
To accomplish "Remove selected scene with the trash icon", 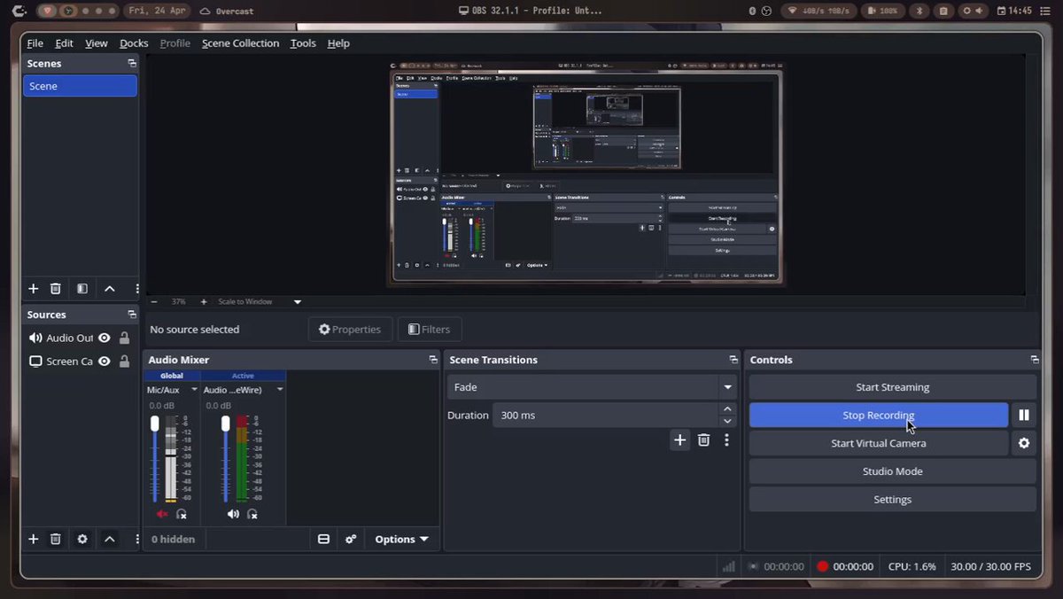I will 56,289.
